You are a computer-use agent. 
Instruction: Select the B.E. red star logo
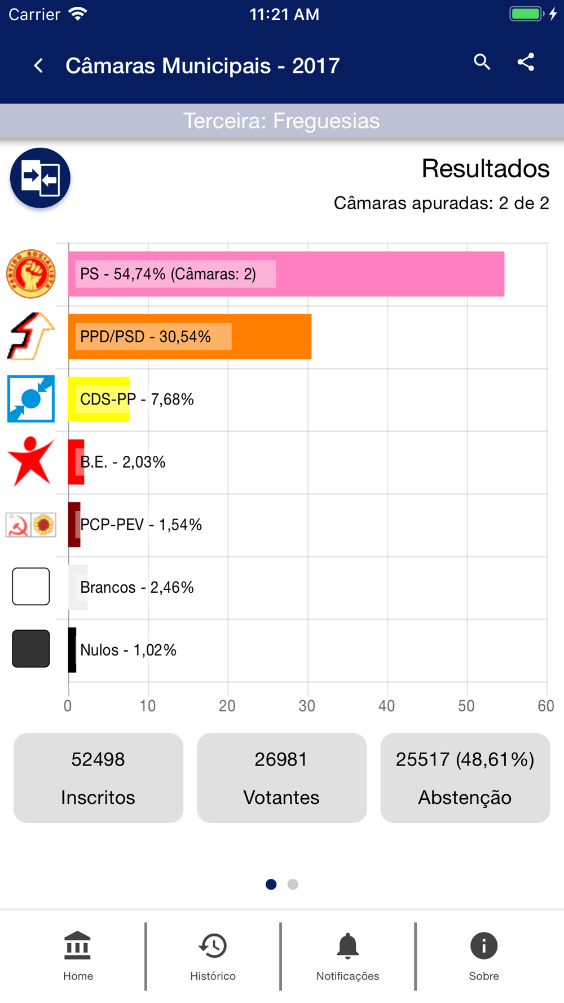31,461
